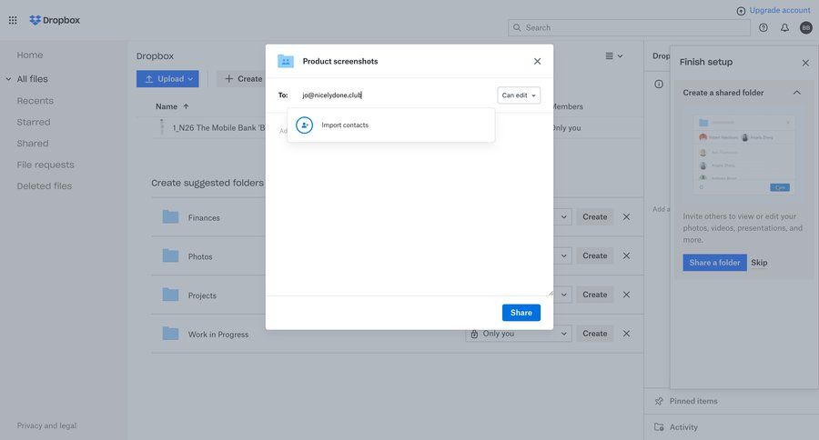Select the Finances suggested folder
The height and width of the screenshot is (440, 819).
[204, 217]
